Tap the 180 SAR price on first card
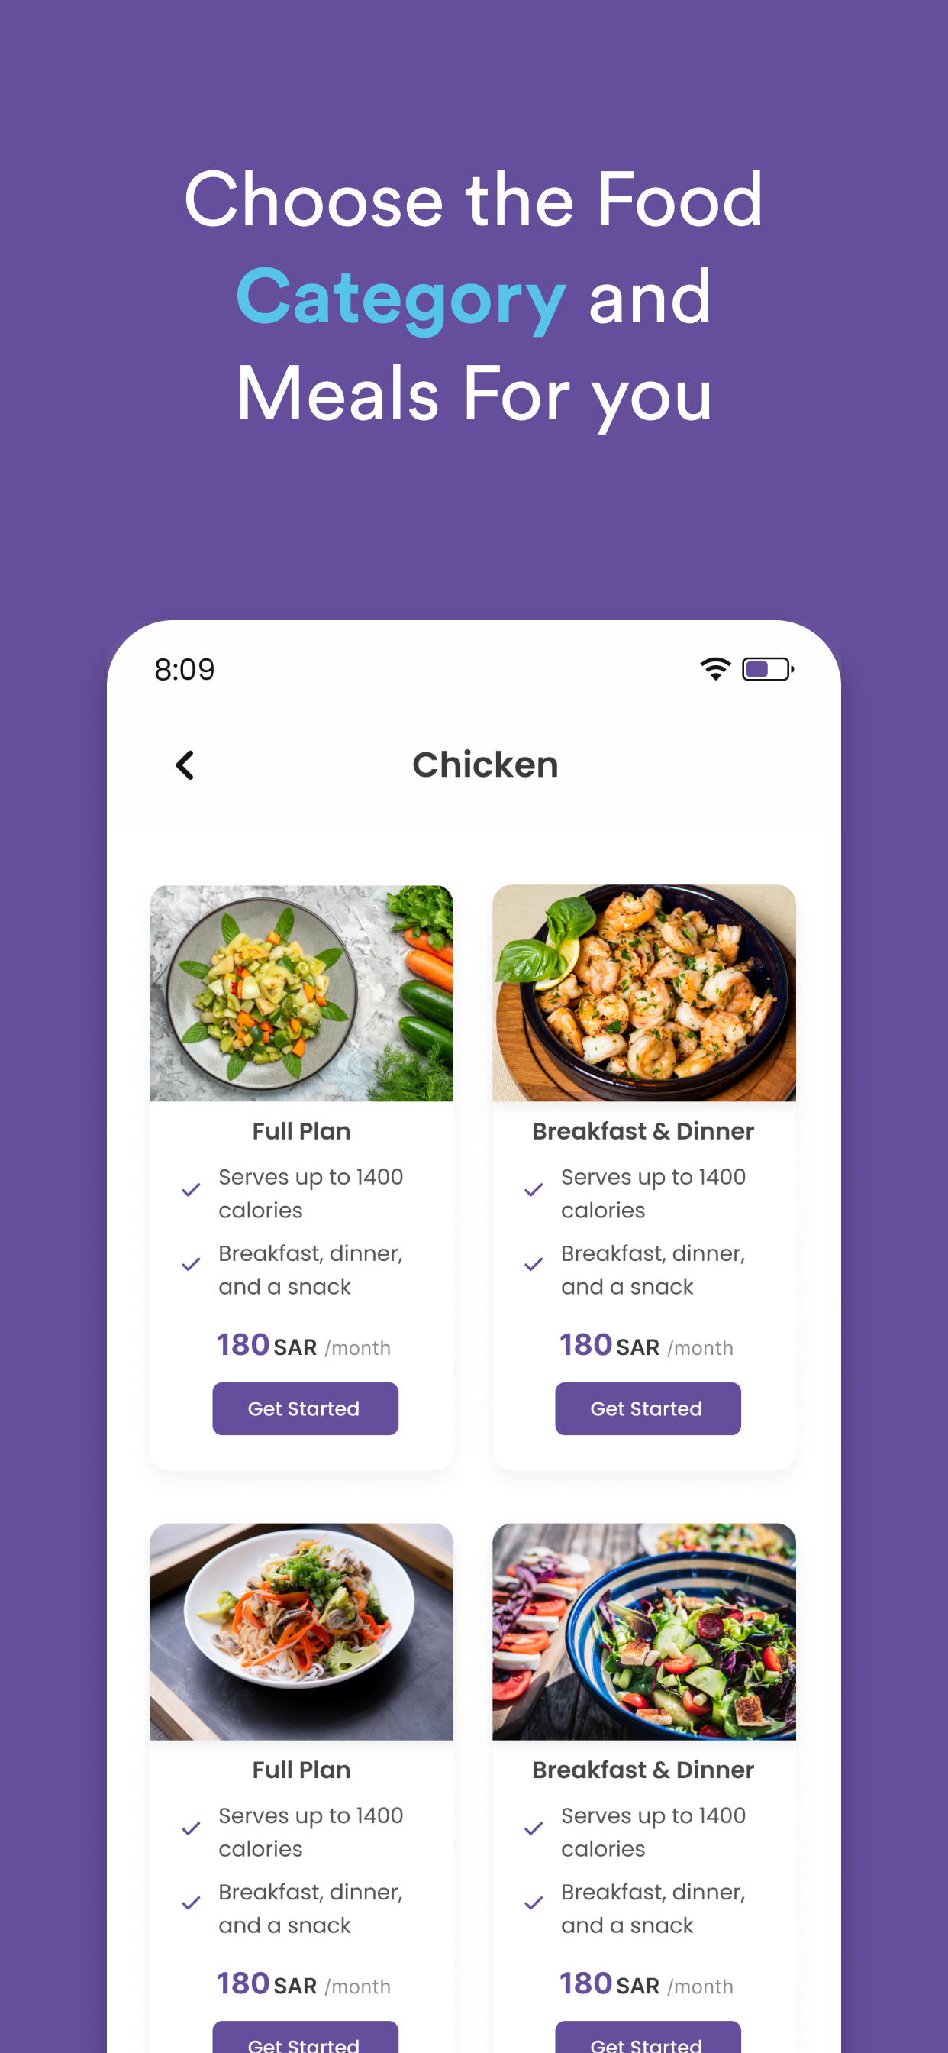This screenshot has width=948, height=2053. (267, 1345)
